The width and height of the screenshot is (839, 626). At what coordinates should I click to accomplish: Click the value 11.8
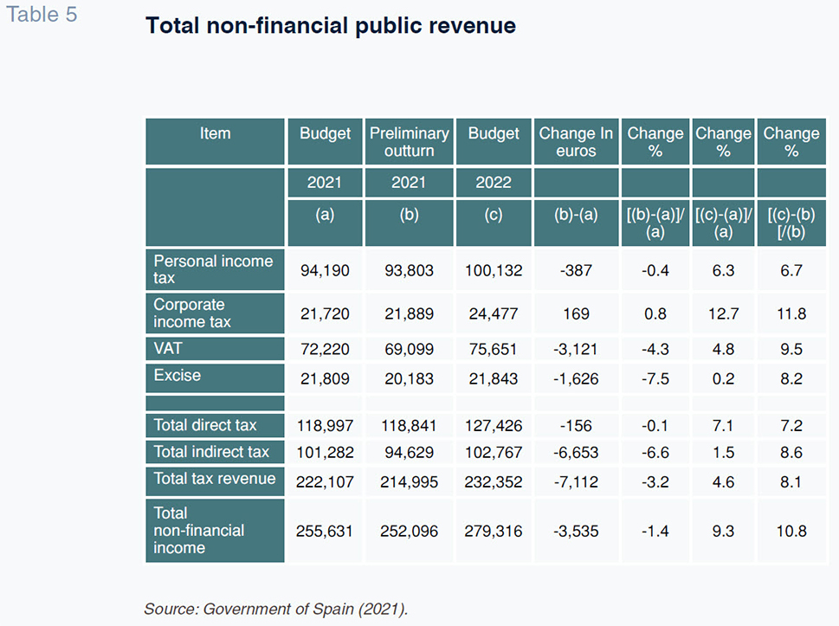coord(791,313)
